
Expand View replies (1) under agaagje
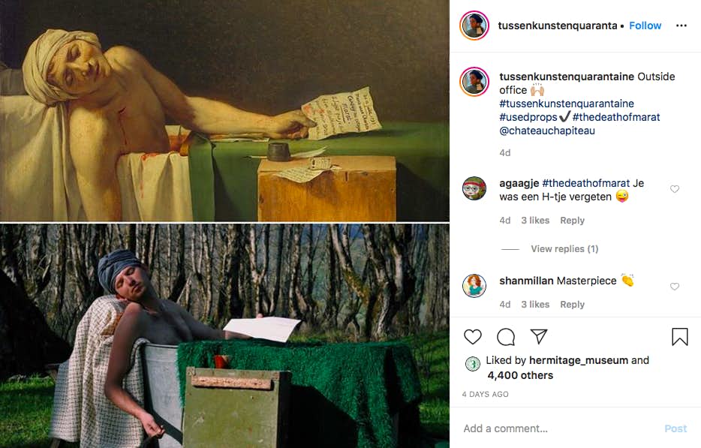click(x=564, y=249)
